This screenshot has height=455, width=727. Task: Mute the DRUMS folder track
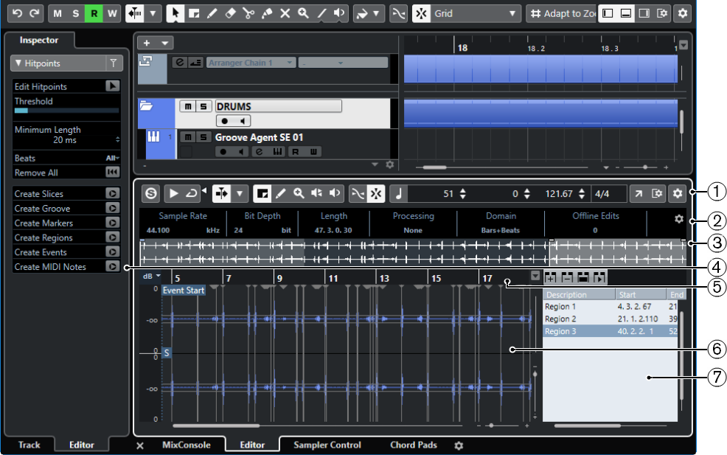click(x=187, y=106)
